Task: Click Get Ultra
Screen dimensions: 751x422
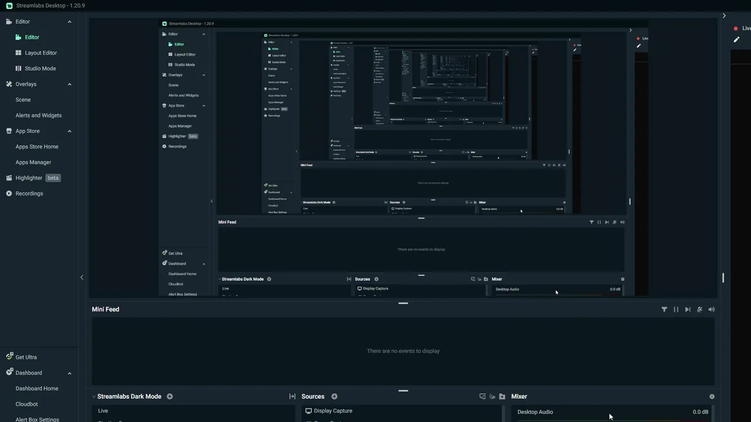Action: tap(26, 357)
